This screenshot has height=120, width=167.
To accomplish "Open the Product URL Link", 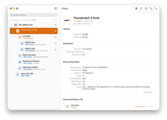I will pos(84,84).
